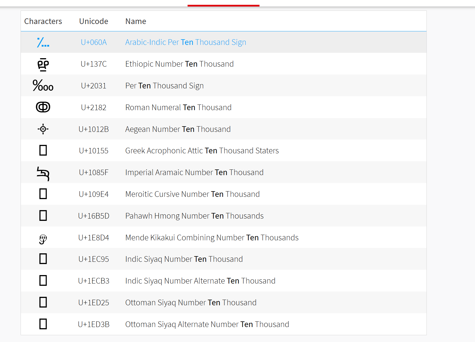
Task: Click the U+1ED3B code point
Action: coord(94,324)
